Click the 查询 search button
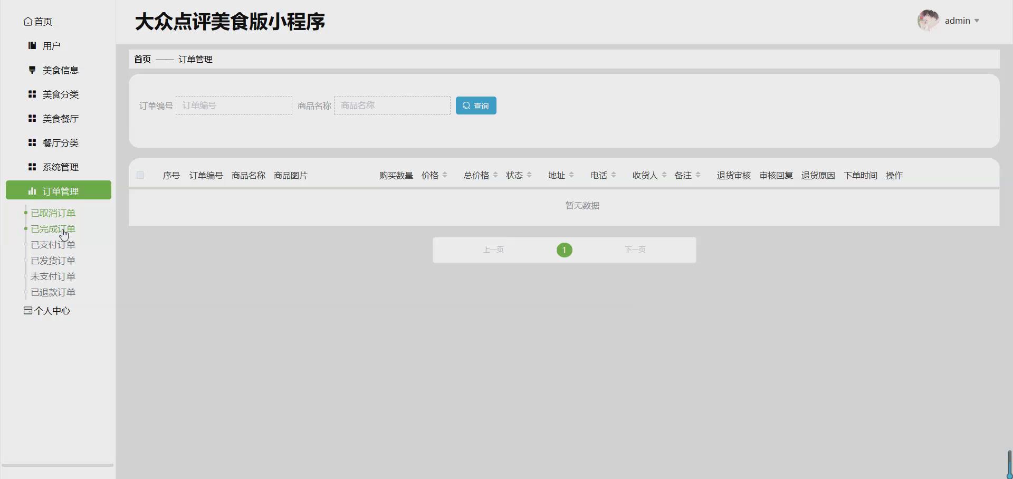The width and height of the screenshot is (1013, 479). [x=475, y=105]
